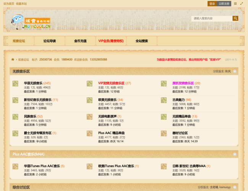This screenshot has width=248, height=191.
Task: Open the 华语无损音乐 forum
Action: [33, 83]
